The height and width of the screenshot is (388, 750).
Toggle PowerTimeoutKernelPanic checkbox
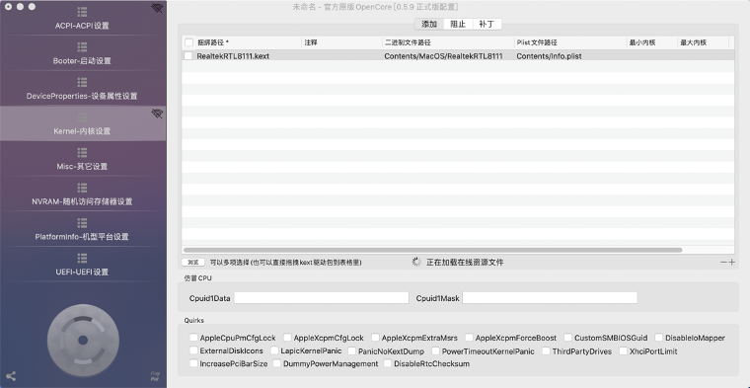point(435,351)
